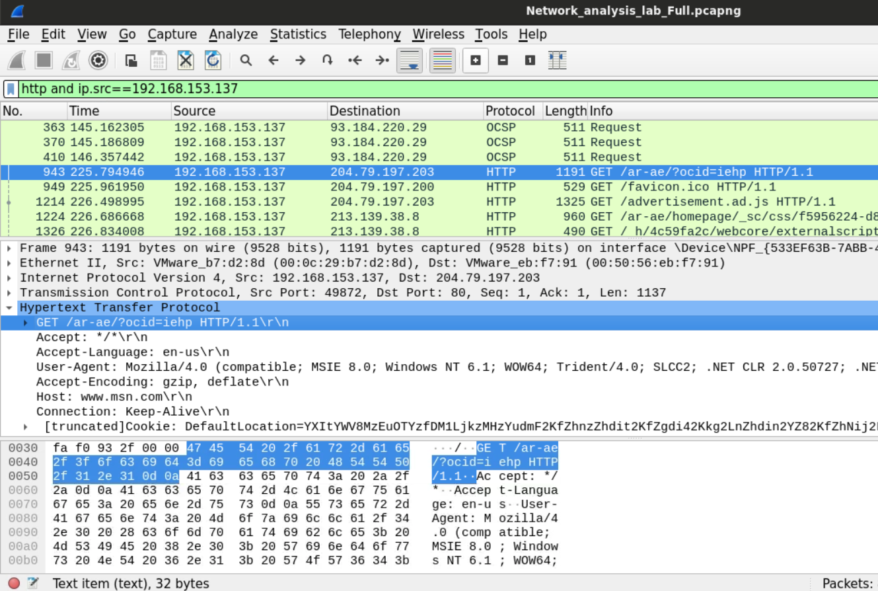The height and width of the screenshot is (591, 878).
Task: Click the open capture file icon
Action: click(131, 61)
